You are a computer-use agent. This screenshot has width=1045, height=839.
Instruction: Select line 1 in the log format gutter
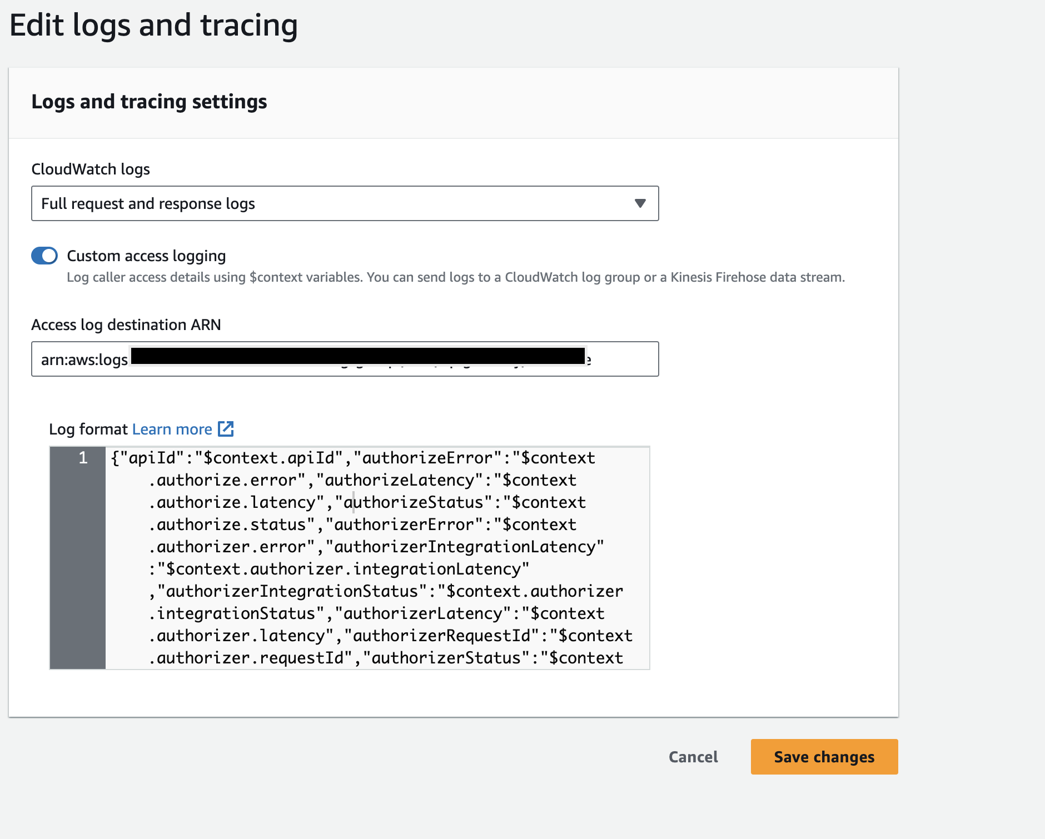[82, 458]
